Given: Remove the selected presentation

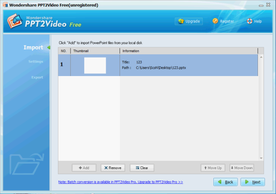Looking at the screenshot, I should point(113,168).
